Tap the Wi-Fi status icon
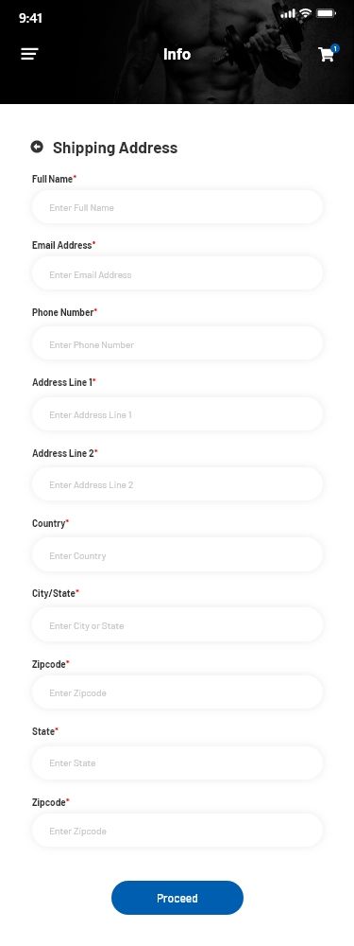354x946 pixels. [306, 13]
